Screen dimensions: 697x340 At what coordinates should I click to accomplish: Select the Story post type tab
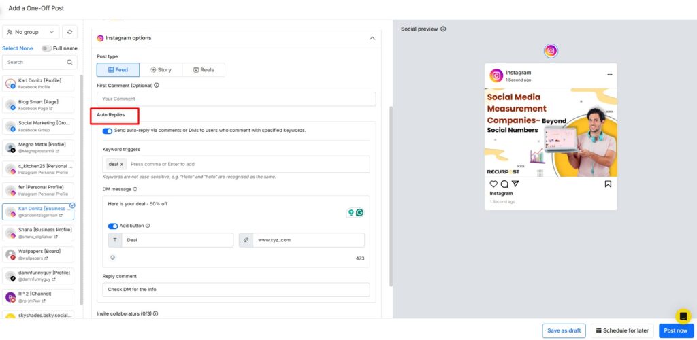point(161,69)
